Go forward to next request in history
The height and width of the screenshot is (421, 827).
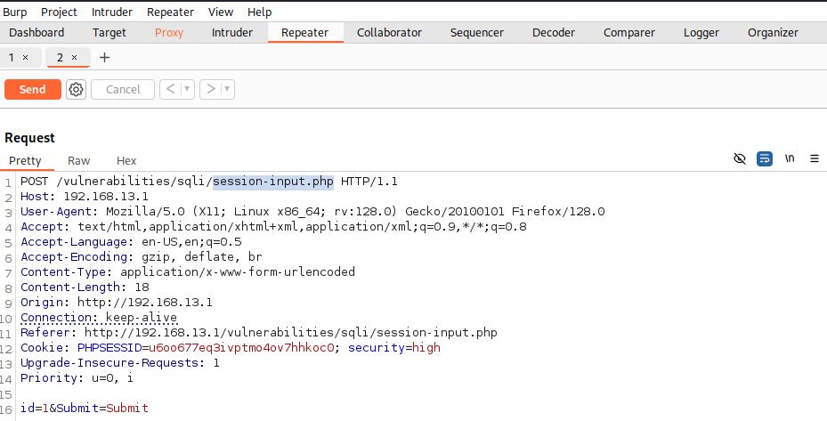point(210,89)
